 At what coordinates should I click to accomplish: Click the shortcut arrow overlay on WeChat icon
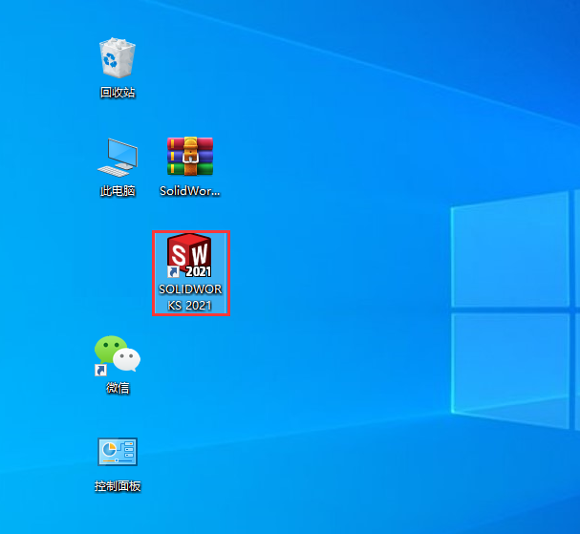100,370
